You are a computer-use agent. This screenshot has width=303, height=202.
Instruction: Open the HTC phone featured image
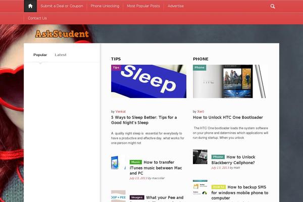coord(230,81)
